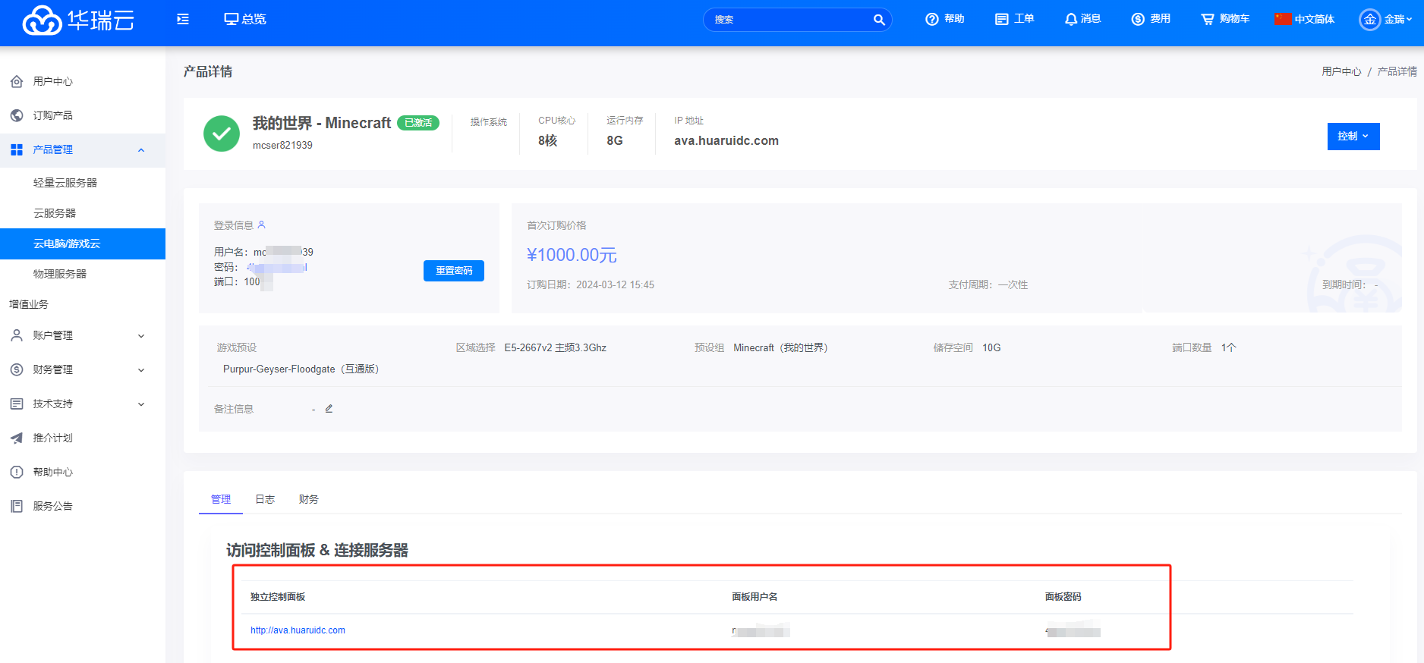The height and width of the screenshot is (663, 1424).
Task: Click the 服务公告 notice icon
Action: click(x=17, y=506)
